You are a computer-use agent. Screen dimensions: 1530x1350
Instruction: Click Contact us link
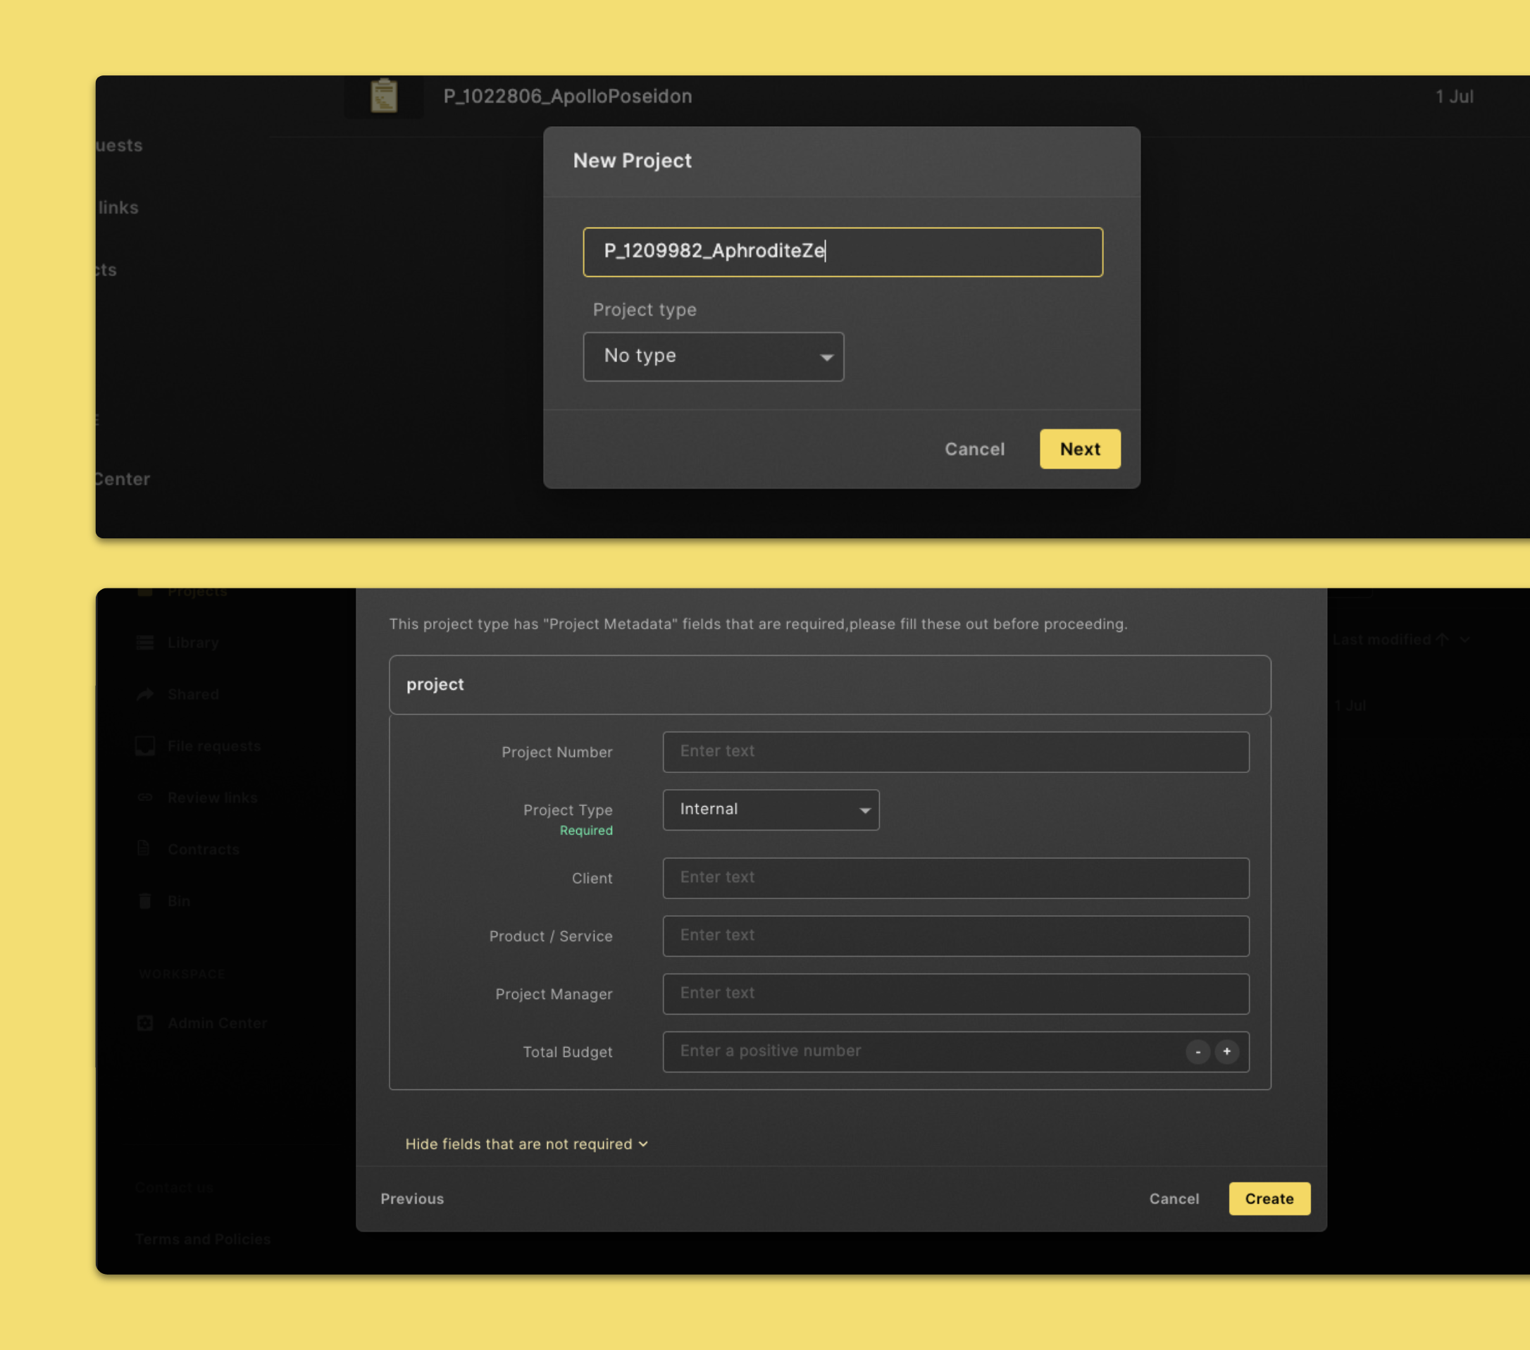[175, 1187]
